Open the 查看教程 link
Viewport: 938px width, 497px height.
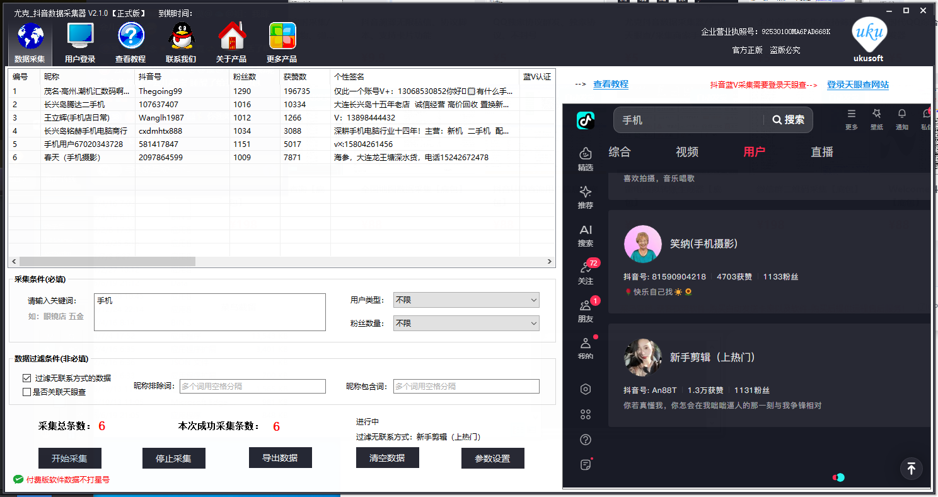tap(610, 84)
